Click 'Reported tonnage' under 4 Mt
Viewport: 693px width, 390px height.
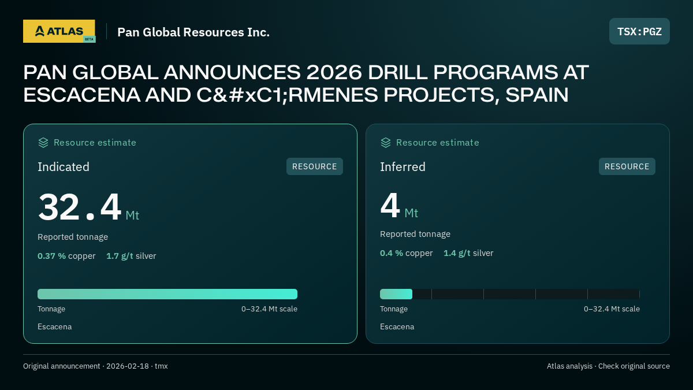point(415,234)
